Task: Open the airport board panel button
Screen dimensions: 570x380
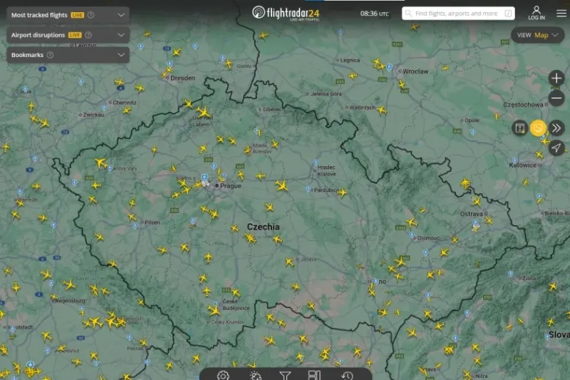Action: point(520,128)
